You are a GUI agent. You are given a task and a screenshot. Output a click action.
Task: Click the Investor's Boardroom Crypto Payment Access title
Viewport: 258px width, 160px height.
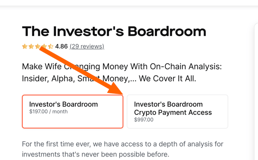173,108
